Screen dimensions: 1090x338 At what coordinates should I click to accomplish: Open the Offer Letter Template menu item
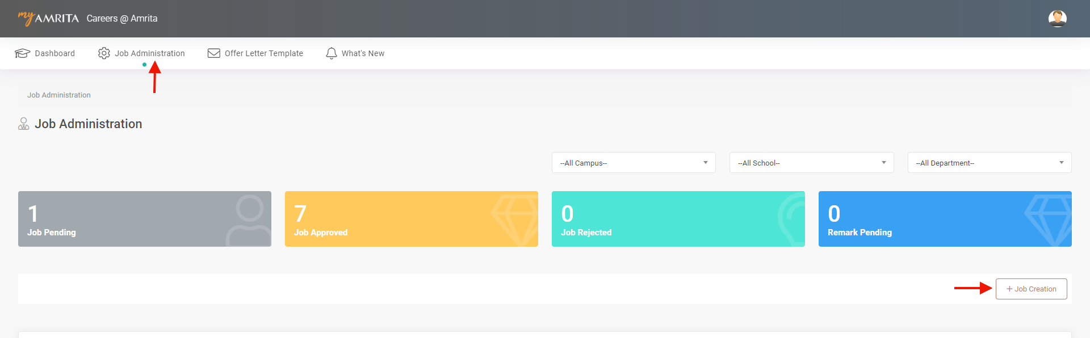[x=255, y=53]
